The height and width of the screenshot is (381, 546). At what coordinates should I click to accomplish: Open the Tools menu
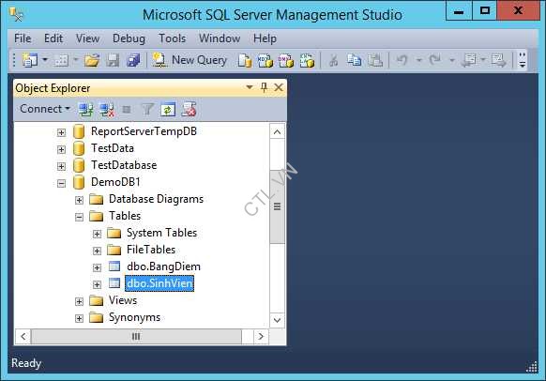[172, 38]
